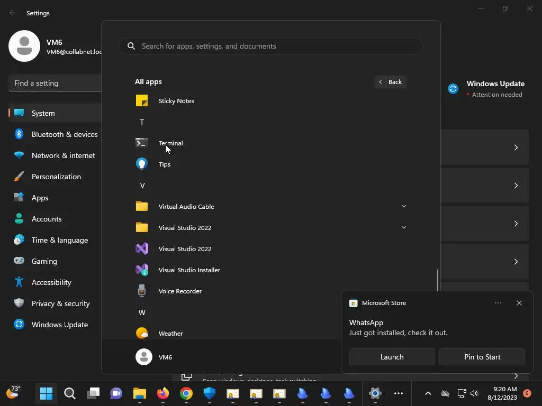Open Windows Update attention needed tile

(x=486, y=89)
